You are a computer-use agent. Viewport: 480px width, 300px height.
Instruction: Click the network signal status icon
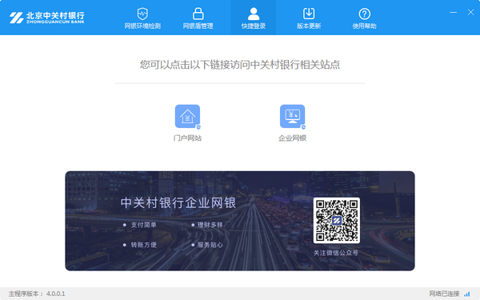click(x=467, y=294)
